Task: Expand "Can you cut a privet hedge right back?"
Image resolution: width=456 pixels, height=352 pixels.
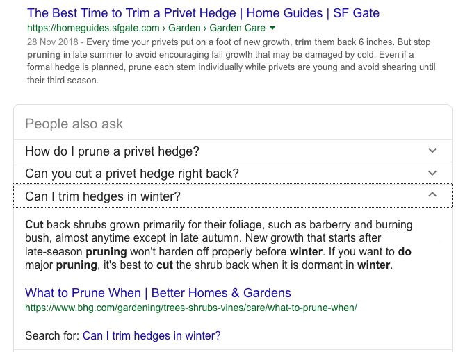Action: (x=132, y=173)
